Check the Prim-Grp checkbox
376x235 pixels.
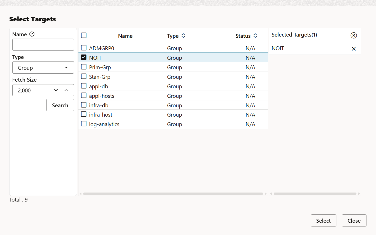point(84,67)
